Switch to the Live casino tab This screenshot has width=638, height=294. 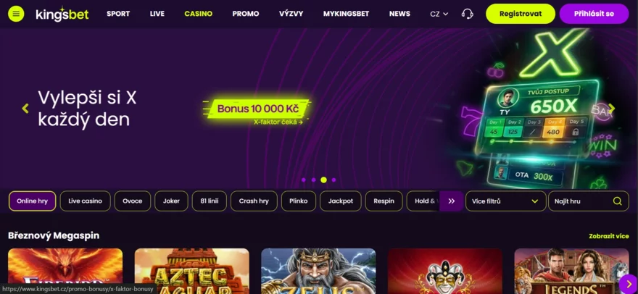85,201
